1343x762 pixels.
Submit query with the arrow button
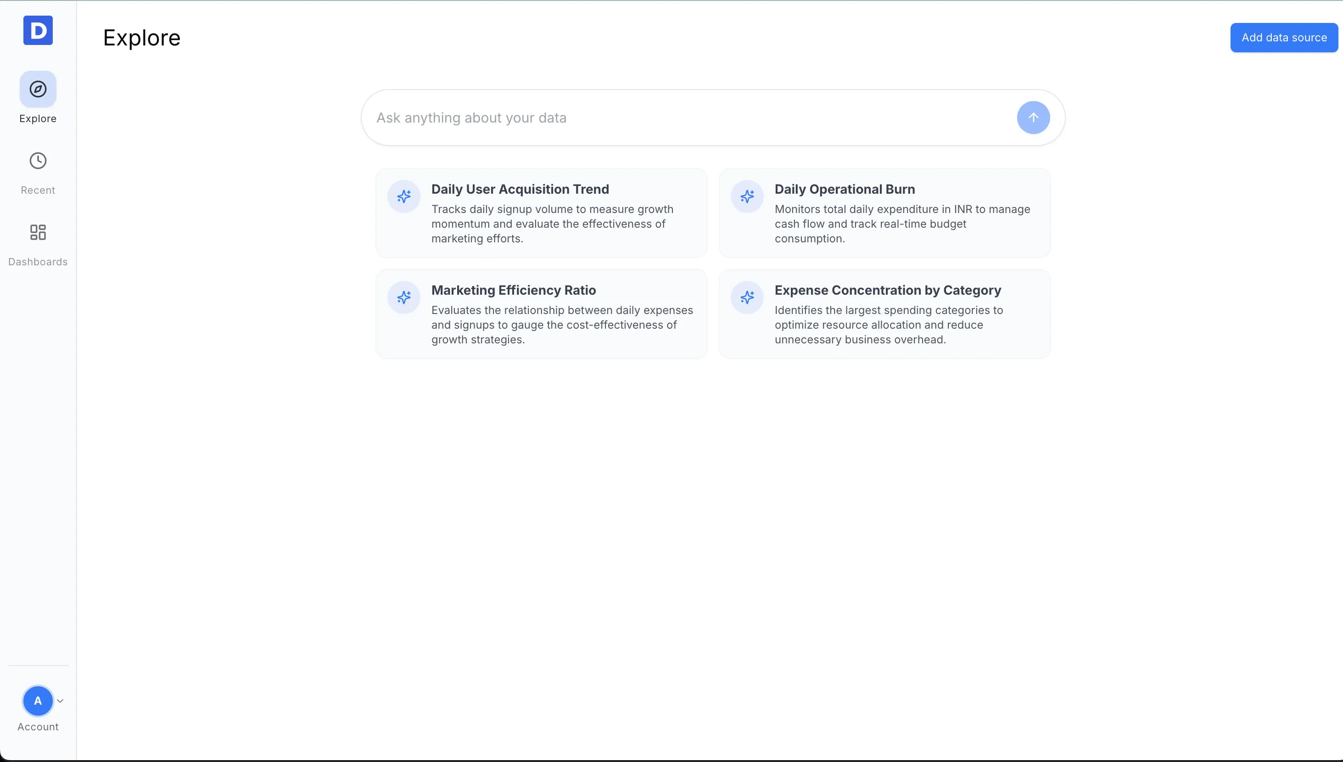click(x=1033, y=117)
